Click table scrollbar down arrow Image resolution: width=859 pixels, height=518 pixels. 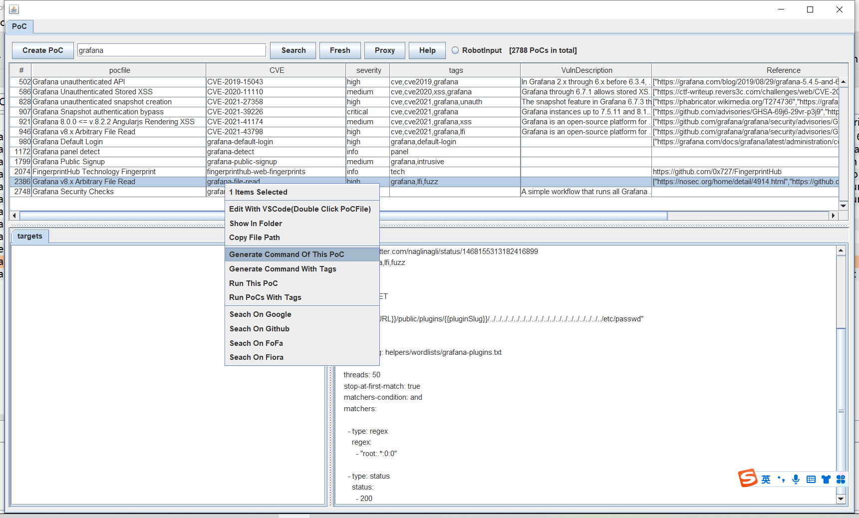pyautogui.click(x=844, y=206)
